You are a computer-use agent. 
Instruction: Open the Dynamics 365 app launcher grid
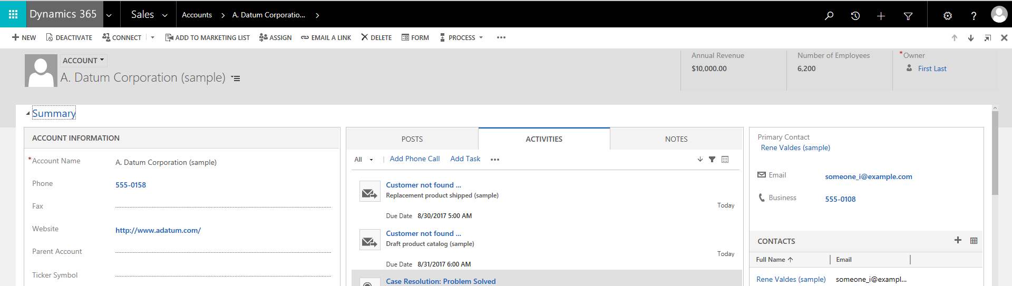click(x=13, y=14)
